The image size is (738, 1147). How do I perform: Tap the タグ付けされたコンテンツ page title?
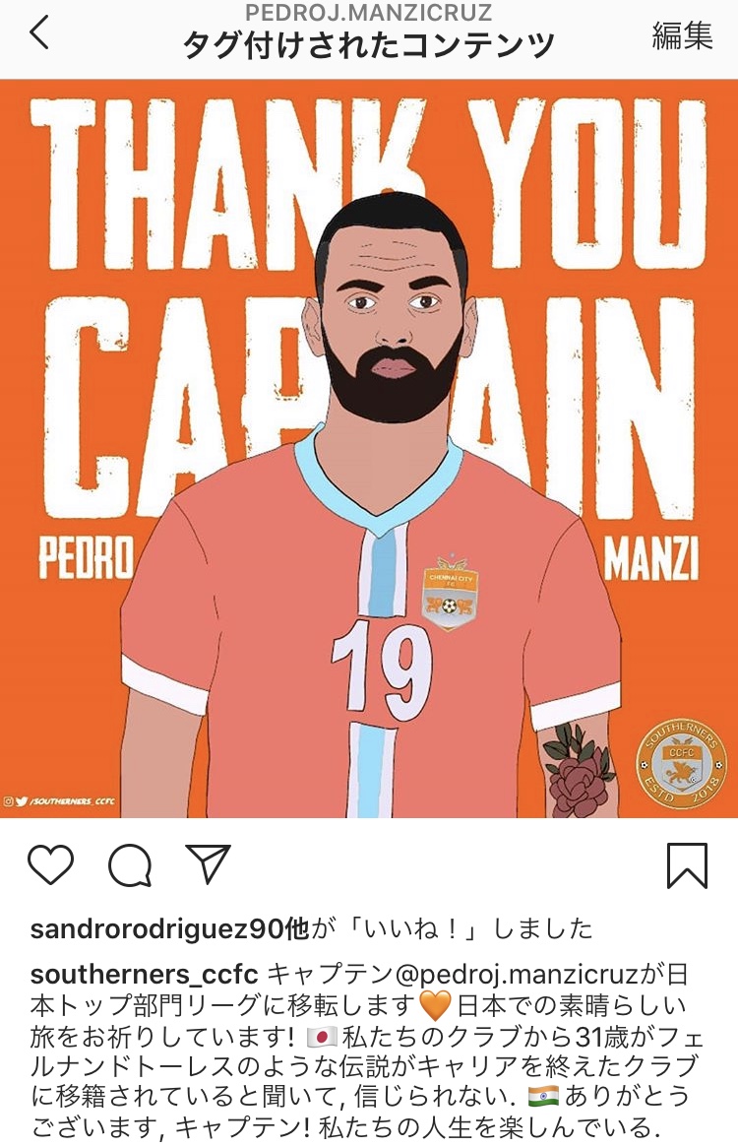click(369, 45)
